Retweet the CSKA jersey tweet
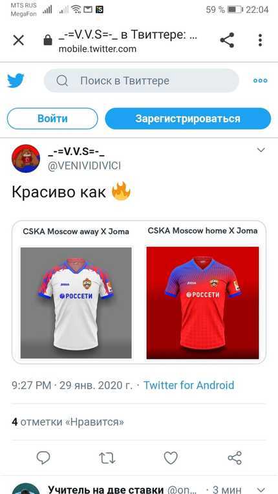The height and width of the screenshot is (494, 278). [x=107, y=458]
